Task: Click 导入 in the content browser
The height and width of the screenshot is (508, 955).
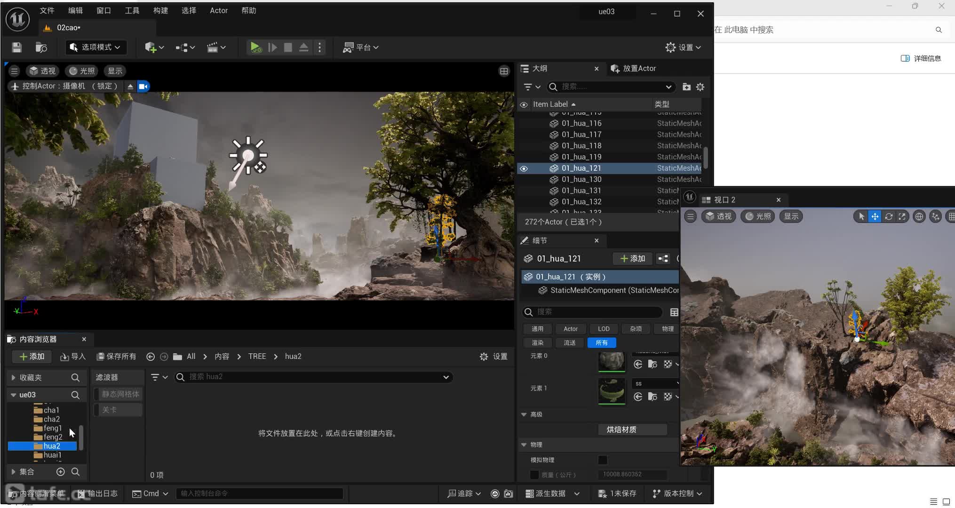Action: 73,357
